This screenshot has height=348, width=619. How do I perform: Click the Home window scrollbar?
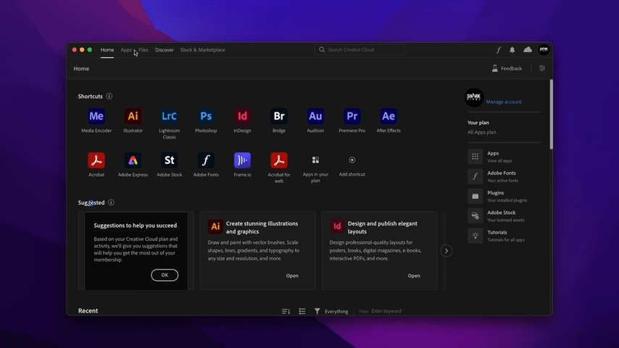pyautogui.click(x=551, y=115)
